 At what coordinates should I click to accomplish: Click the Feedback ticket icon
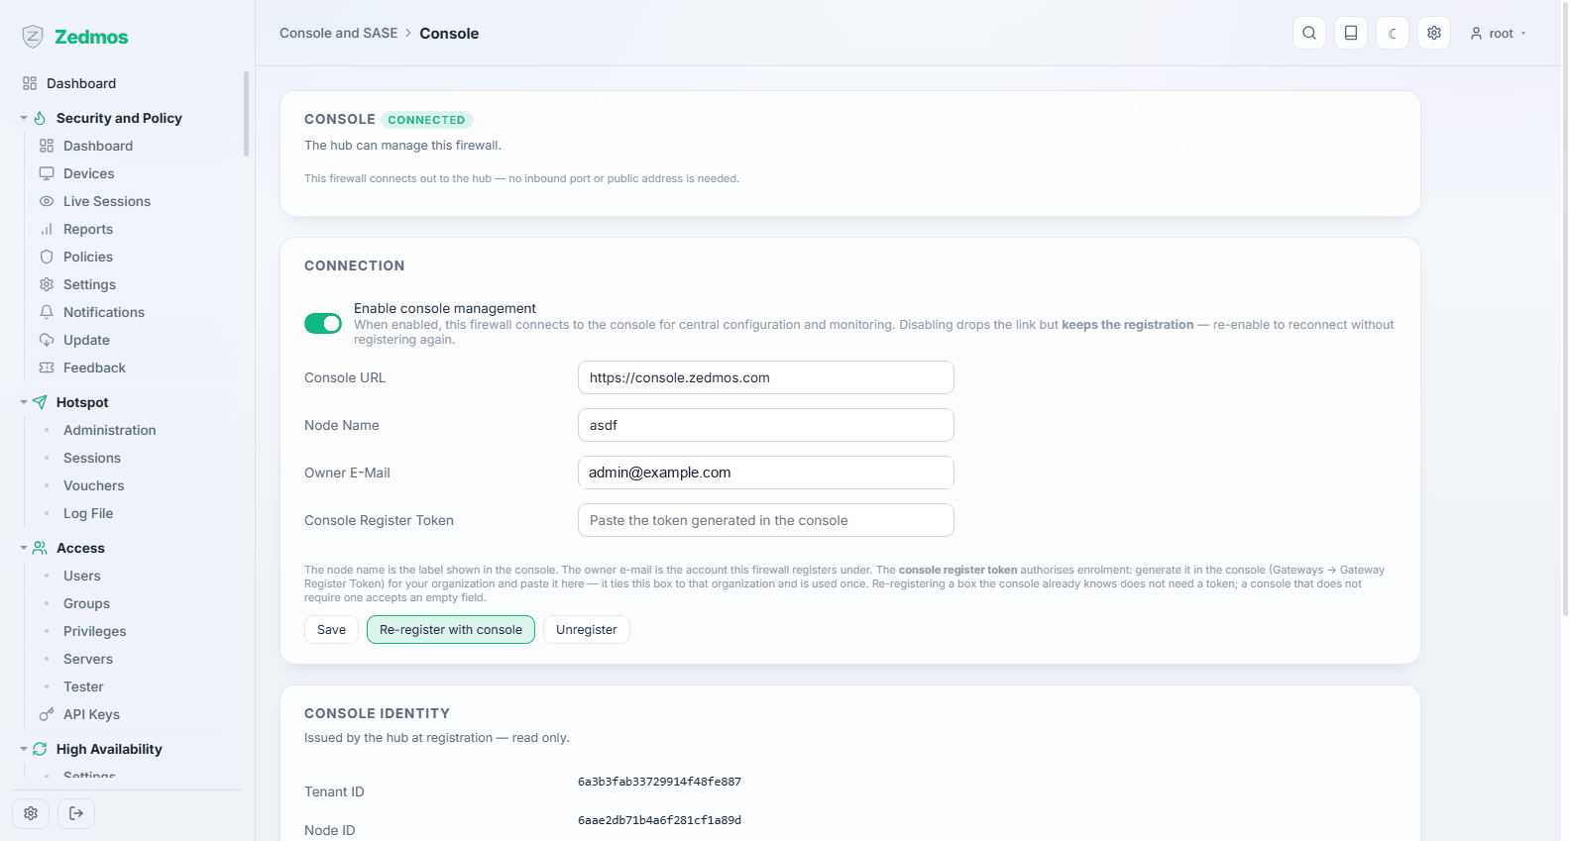[x=47, y=368]
